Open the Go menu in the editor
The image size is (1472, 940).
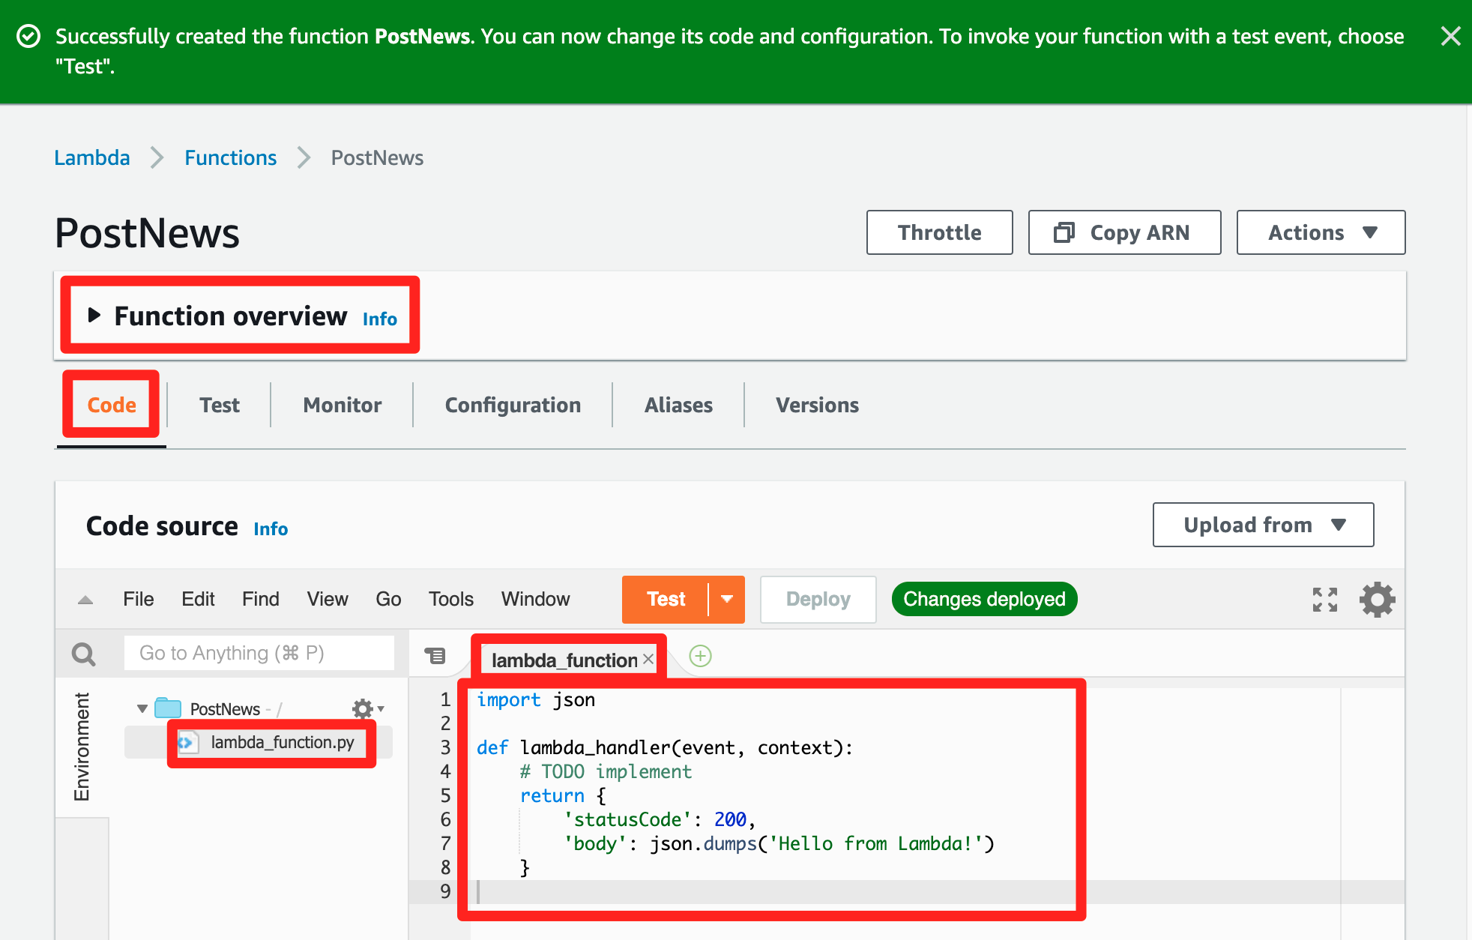point(388,599)
